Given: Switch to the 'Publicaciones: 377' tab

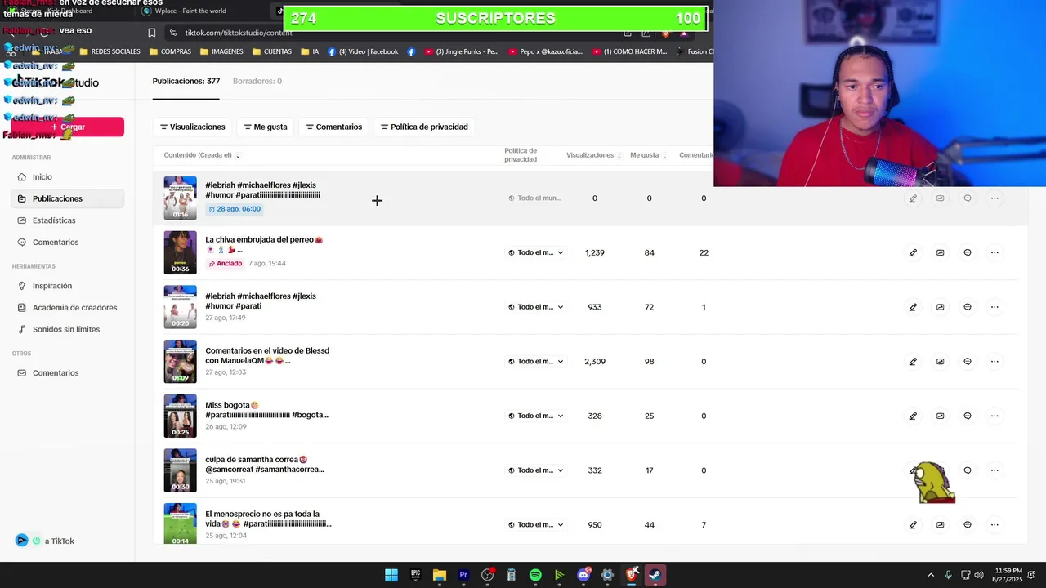Looking at the screenshot, I should (x=186, y=81).
